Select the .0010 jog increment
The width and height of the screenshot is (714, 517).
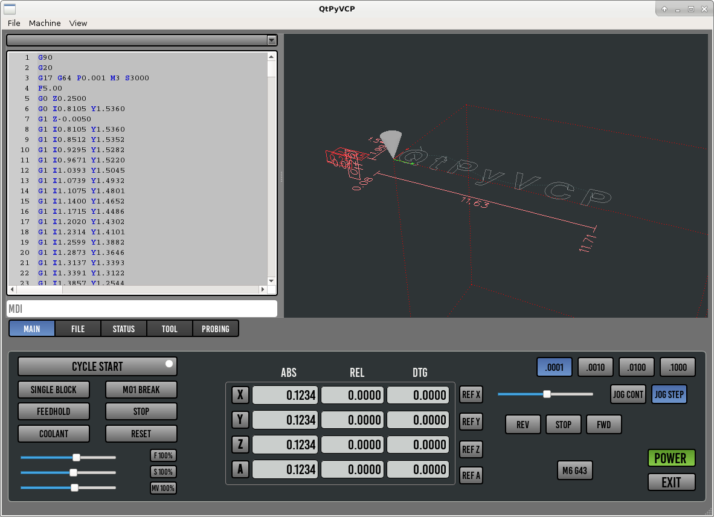point(596,367)
